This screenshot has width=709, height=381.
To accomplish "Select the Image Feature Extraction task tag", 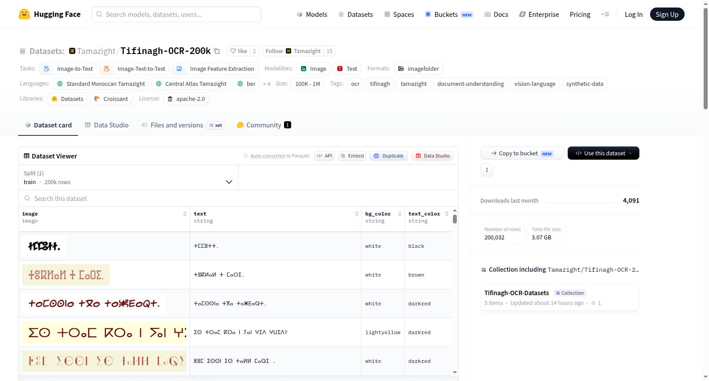I will tap(215, 69).
